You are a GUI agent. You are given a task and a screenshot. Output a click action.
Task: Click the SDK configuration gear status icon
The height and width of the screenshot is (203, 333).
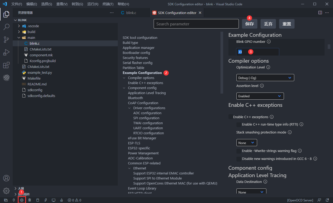[22, 200]
